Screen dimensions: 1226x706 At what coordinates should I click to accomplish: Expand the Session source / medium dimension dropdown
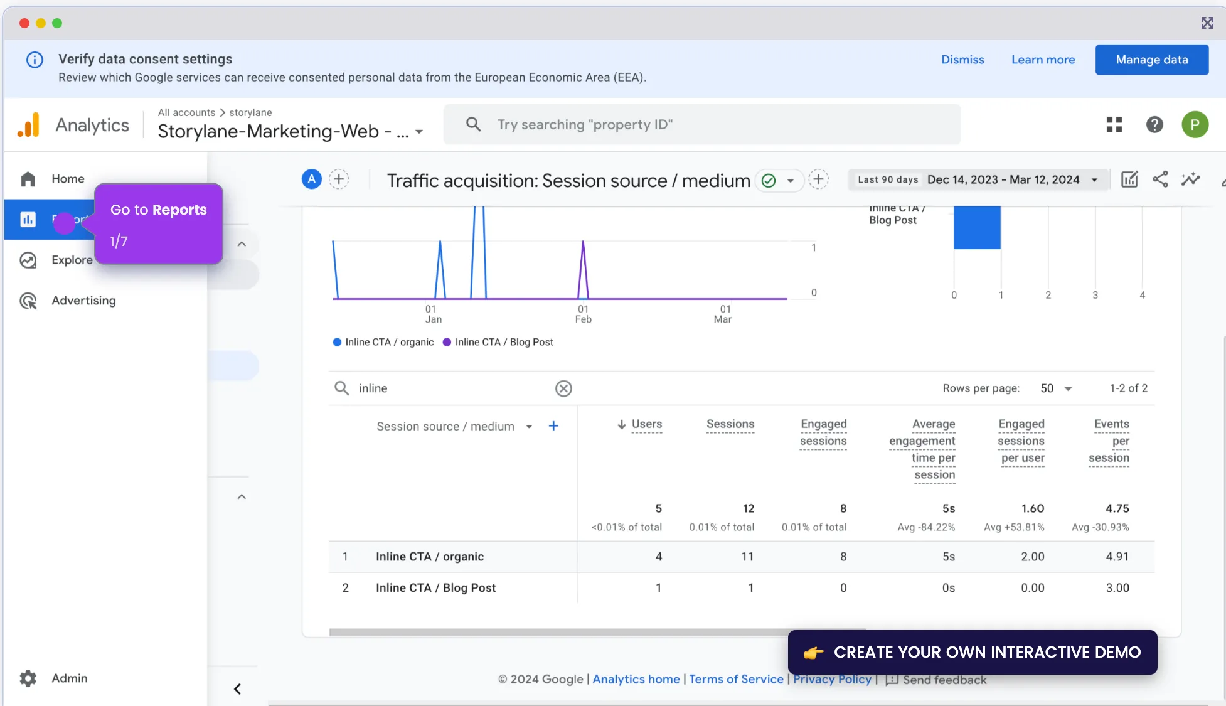tap(529, 427)
